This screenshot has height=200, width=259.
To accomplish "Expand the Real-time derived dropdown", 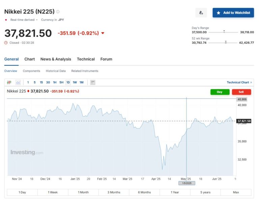I will click(37, 20).
